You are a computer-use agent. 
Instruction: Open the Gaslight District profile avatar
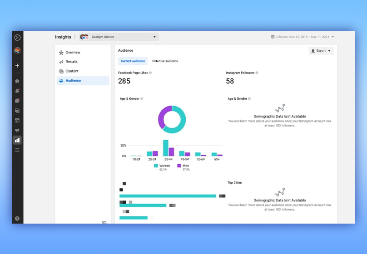tap(17, 51)
